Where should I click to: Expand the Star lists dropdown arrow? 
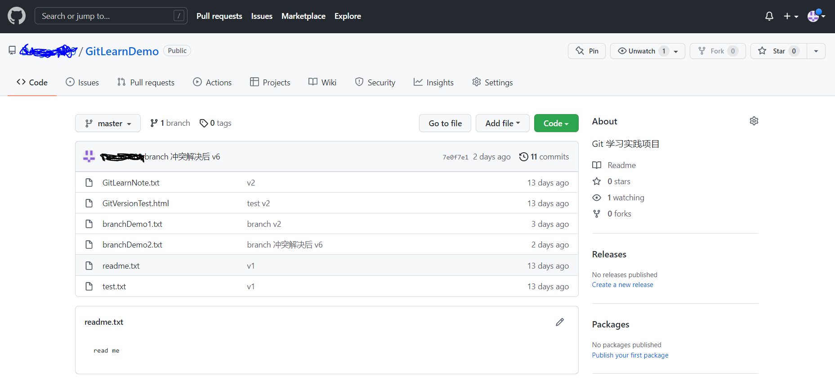816,51
